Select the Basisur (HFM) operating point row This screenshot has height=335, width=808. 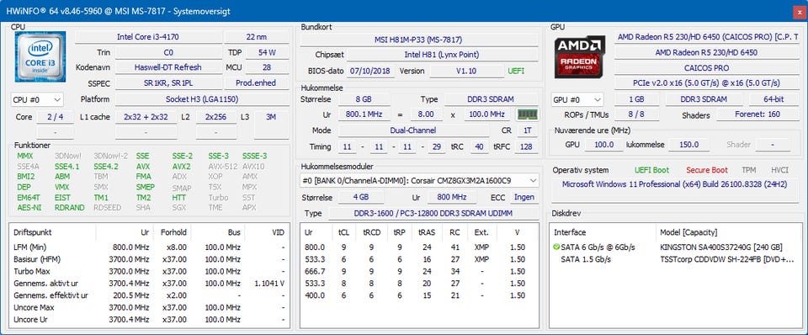[x=150, y=259]
